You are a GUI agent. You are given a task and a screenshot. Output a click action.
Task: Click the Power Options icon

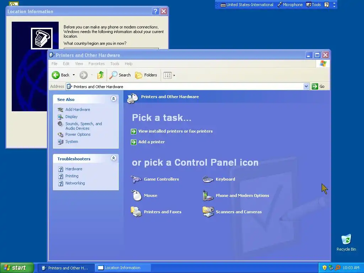pyautogui.click(x=60, y=134)
